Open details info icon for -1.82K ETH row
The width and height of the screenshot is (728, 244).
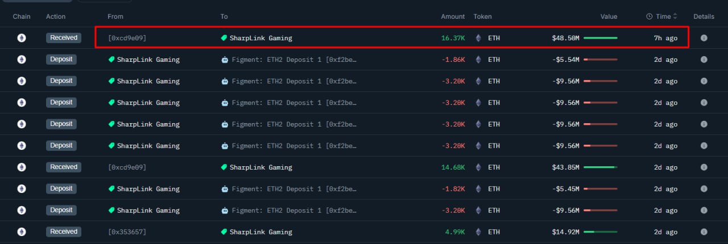[704, 189]
